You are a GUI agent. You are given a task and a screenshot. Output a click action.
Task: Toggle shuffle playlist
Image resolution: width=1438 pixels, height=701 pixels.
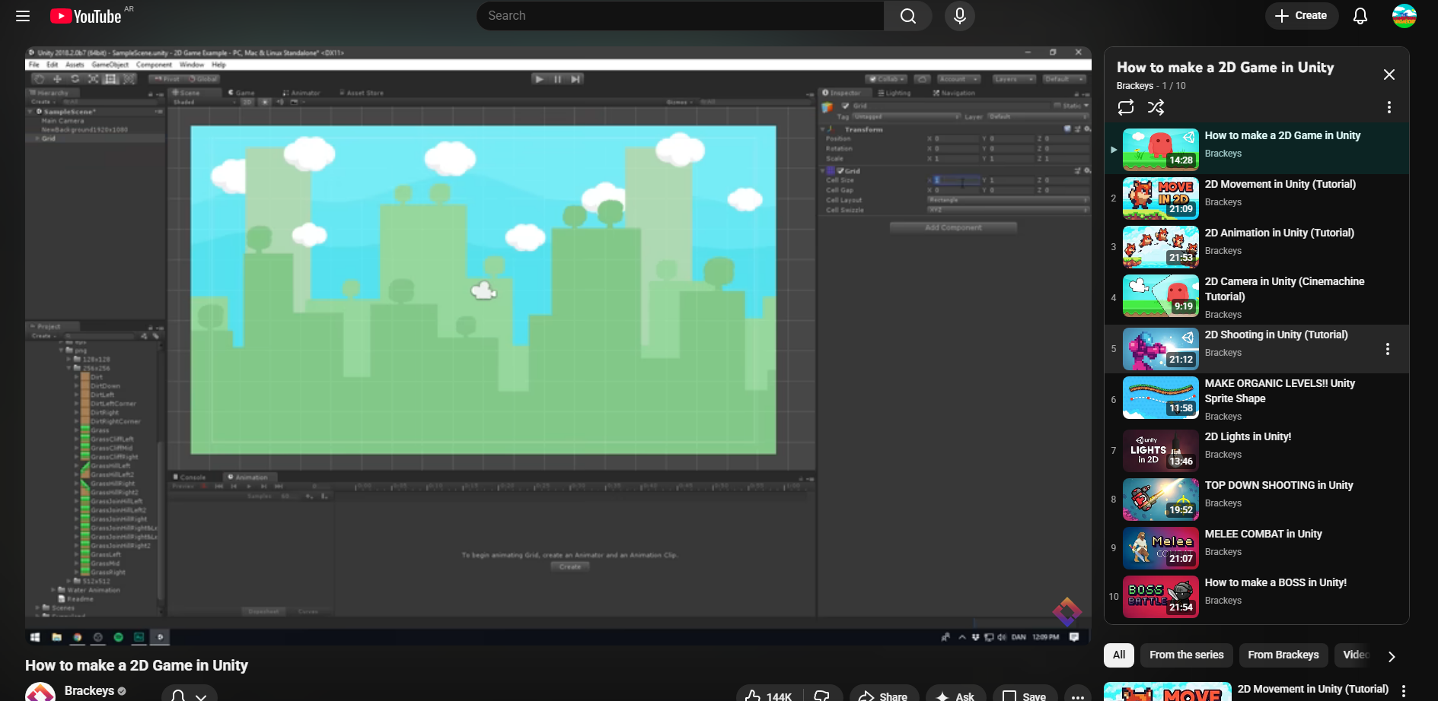1156,107
